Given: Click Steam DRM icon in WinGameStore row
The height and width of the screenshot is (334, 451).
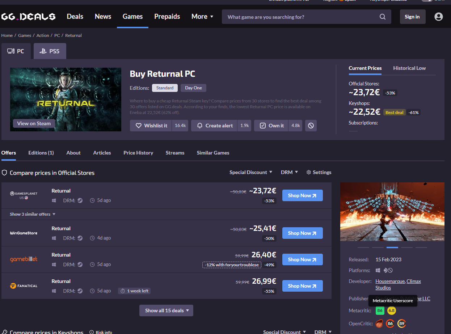Looking at the screenshot, I should tap(80, 238).
